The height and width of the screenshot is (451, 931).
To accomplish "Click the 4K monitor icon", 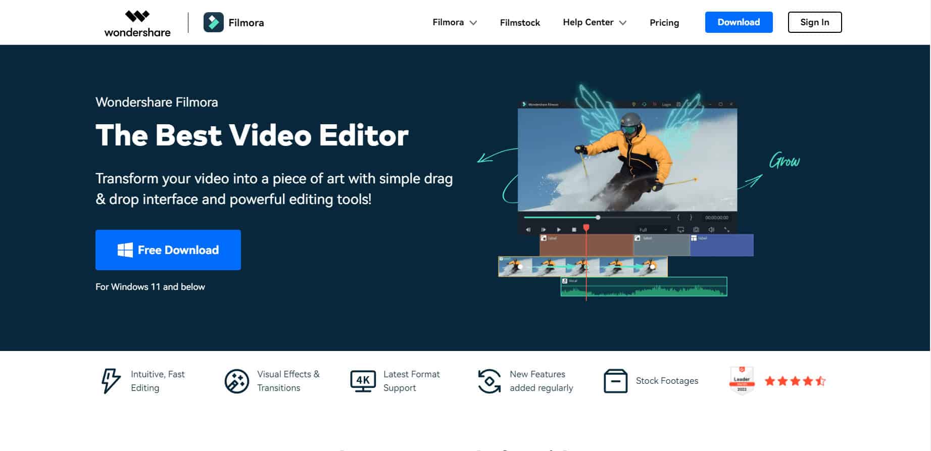I will click(x=363, y=381).
